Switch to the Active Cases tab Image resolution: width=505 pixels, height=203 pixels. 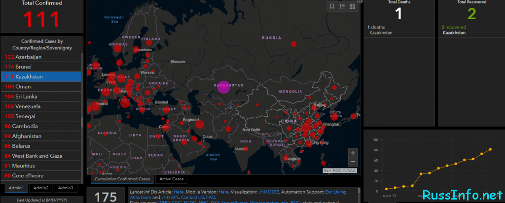[171, 179]
